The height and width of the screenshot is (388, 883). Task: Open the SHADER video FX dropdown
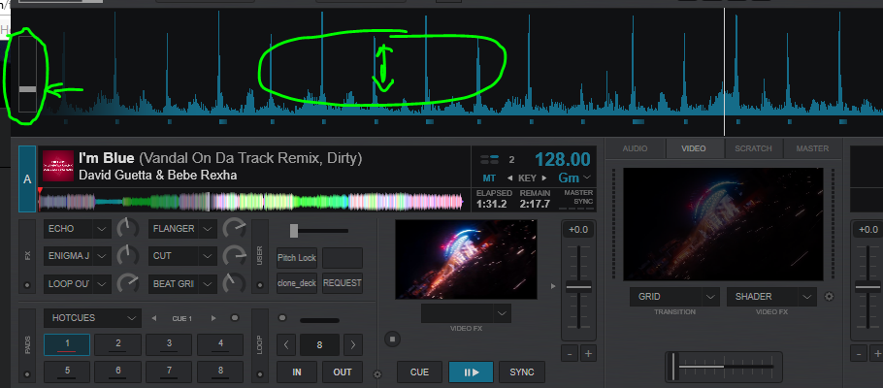pyautogui.click(x=771, y=296)
